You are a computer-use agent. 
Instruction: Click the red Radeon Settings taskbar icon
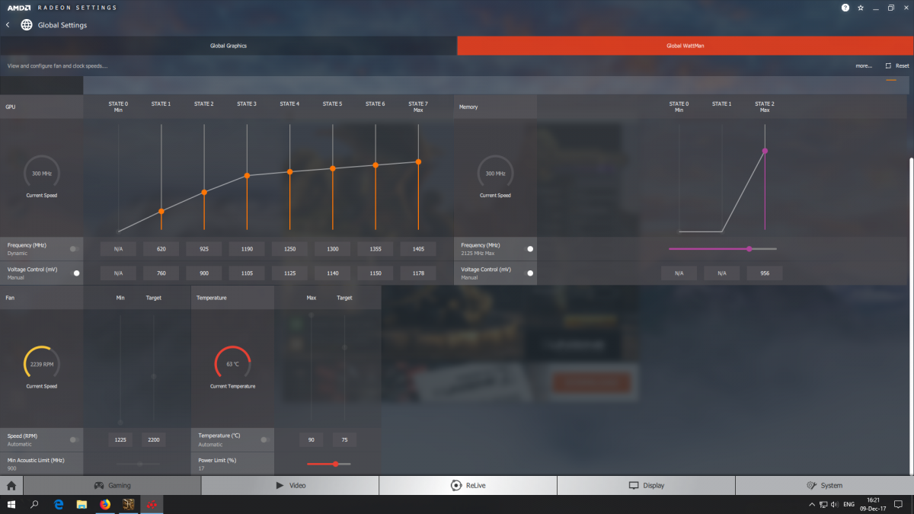(152, 504)
